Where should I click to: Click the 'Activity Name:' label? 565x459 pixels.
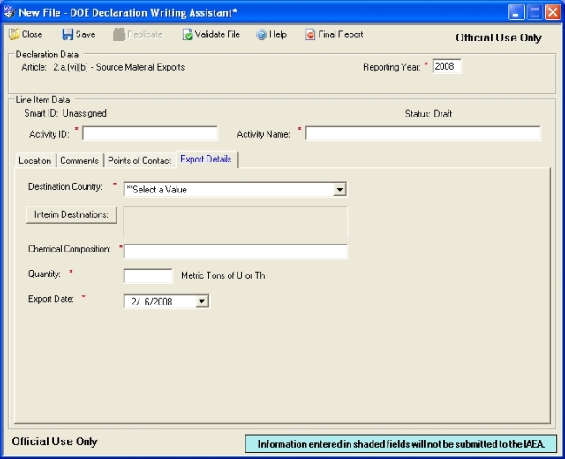[x=263, y=134]
